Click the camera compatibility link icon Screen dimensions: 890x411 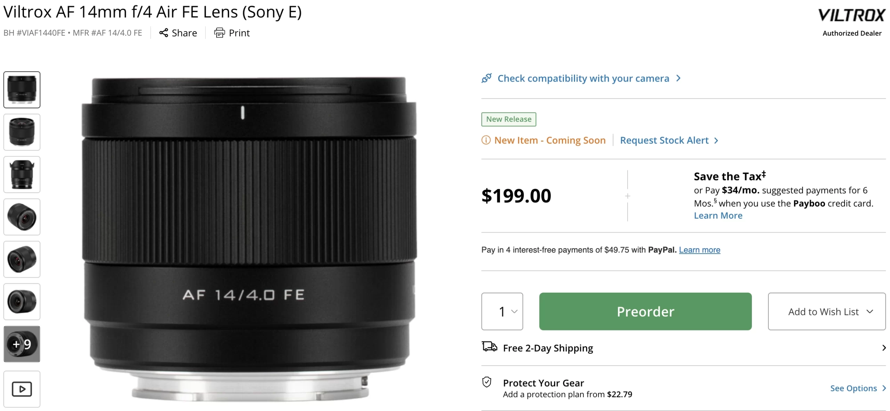click(x=486, y=78)
